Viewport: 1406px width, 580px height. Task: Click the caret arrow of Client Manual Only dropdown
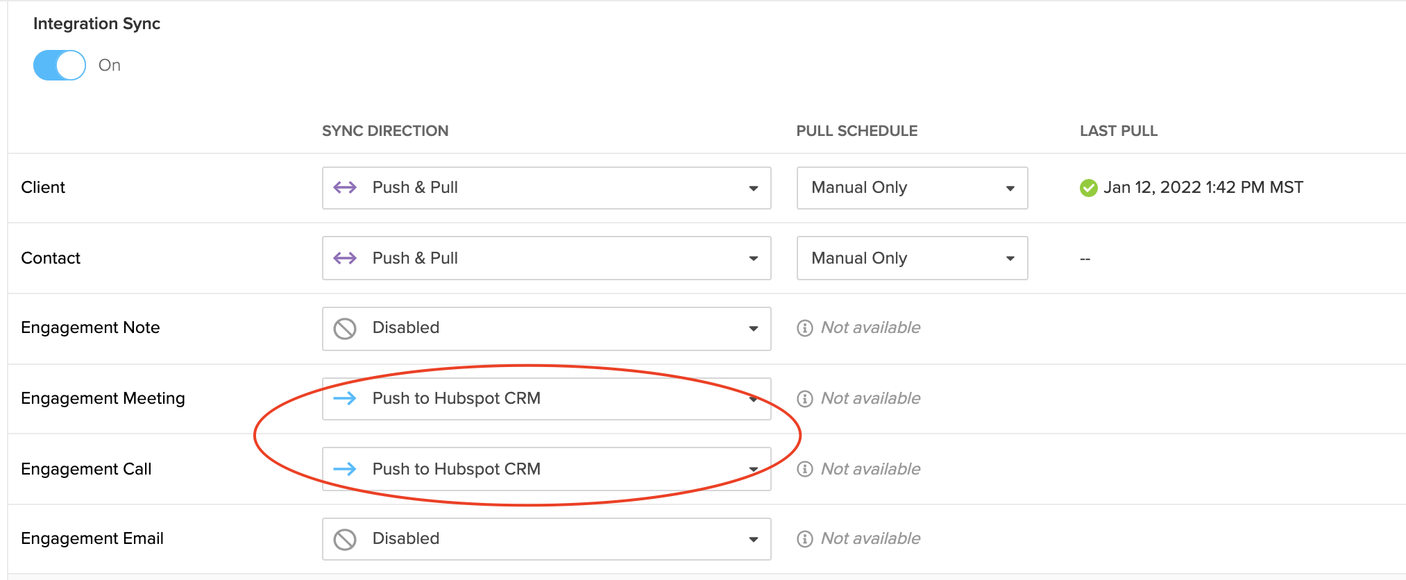[x=1010, y=189]
